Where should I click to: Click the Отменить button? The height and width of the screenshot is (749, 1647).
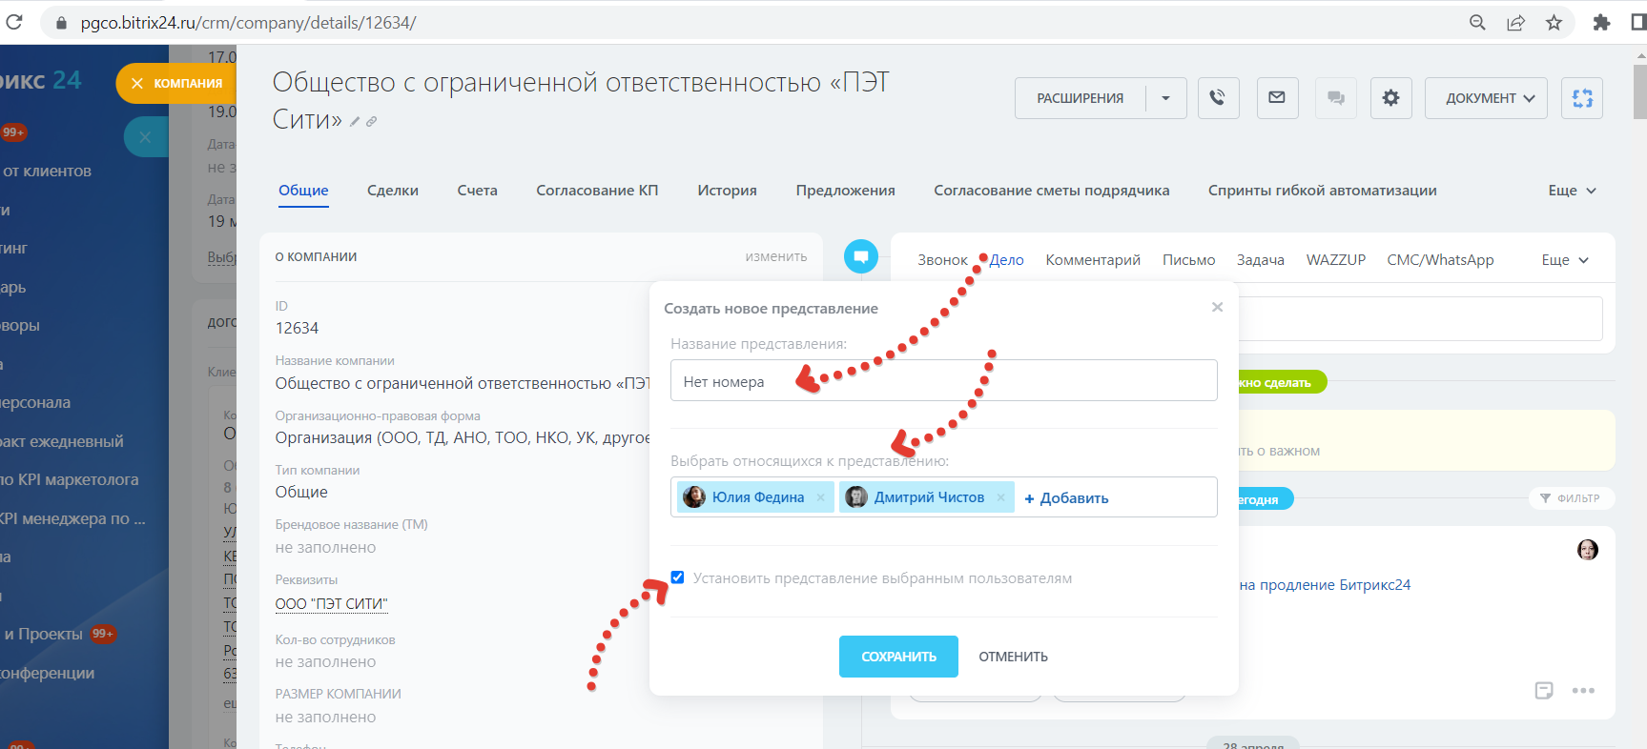click(1013, 657)
